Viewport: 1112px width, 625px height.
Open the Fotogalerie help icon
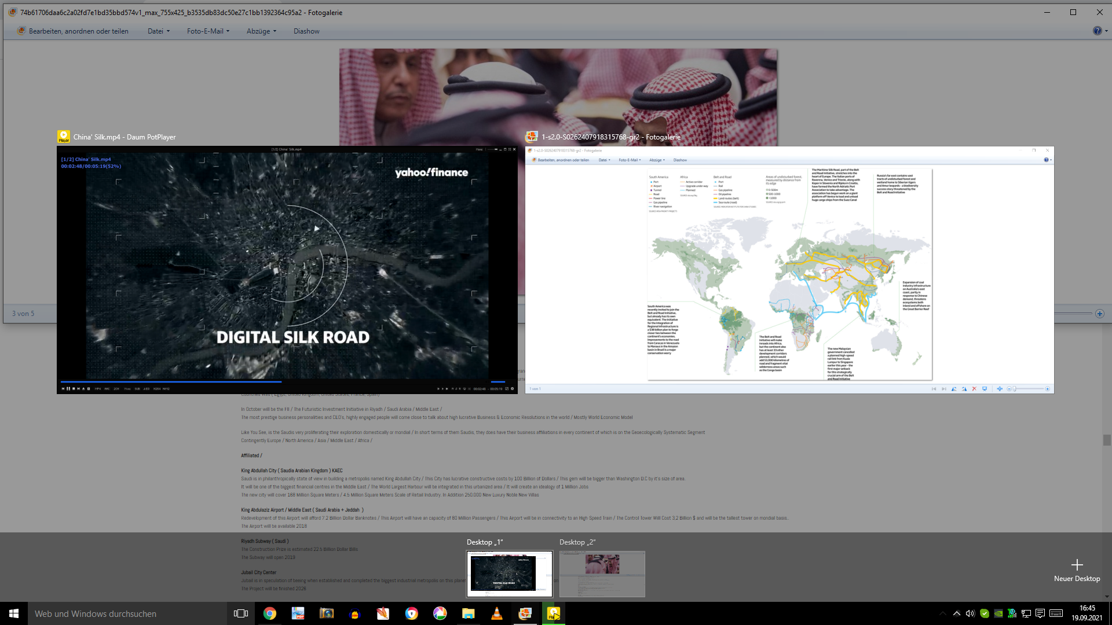coord(1097,31)
